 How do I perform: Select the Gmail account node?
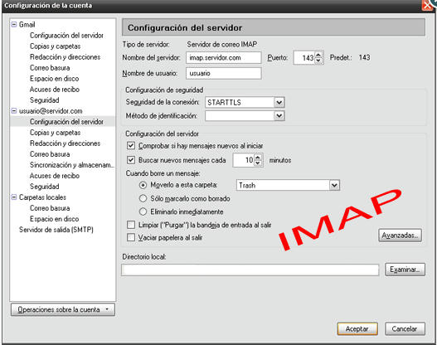pyautogui.click(x=27, y=25)
